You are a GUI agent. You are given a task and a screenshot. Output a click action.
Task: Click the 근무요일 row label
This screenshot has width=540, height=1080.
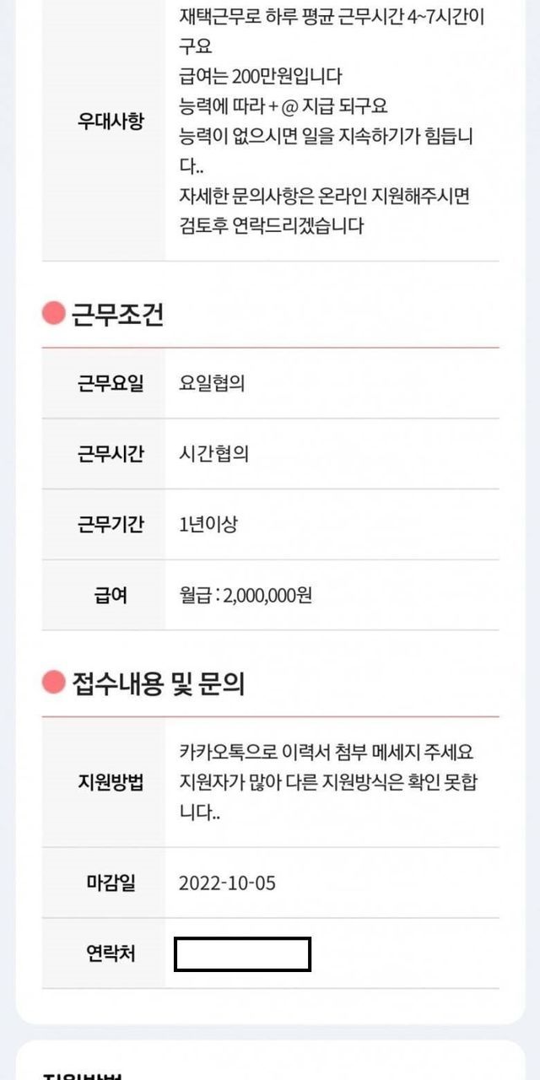coord(111,384)
